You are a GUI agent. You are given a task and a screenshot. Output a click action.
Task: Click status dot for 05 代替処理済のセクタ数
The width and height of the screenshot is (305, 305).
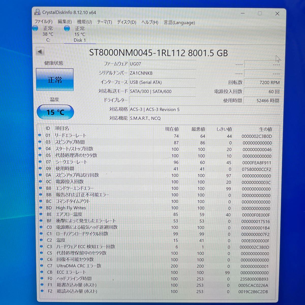[x=40, y=155]
